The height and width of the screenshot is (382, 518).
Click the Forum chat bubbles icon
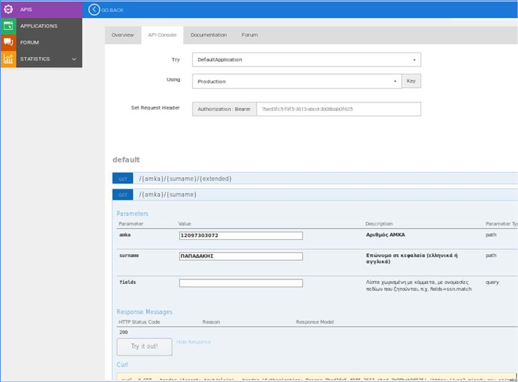pyautogui.click(x=8, y=42)
